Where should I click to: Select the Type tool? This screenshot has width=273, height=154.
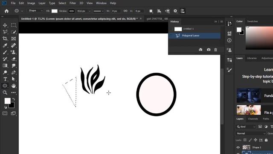pyautogui.click(x=5, y=79)
